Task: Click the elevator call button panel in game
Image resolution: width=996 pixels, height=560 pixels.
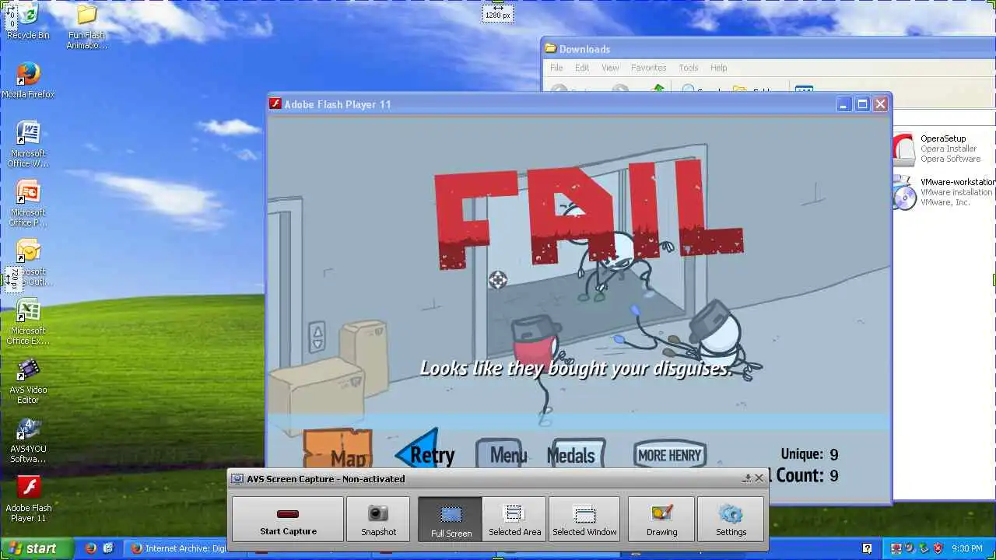Action: [317, 336]
